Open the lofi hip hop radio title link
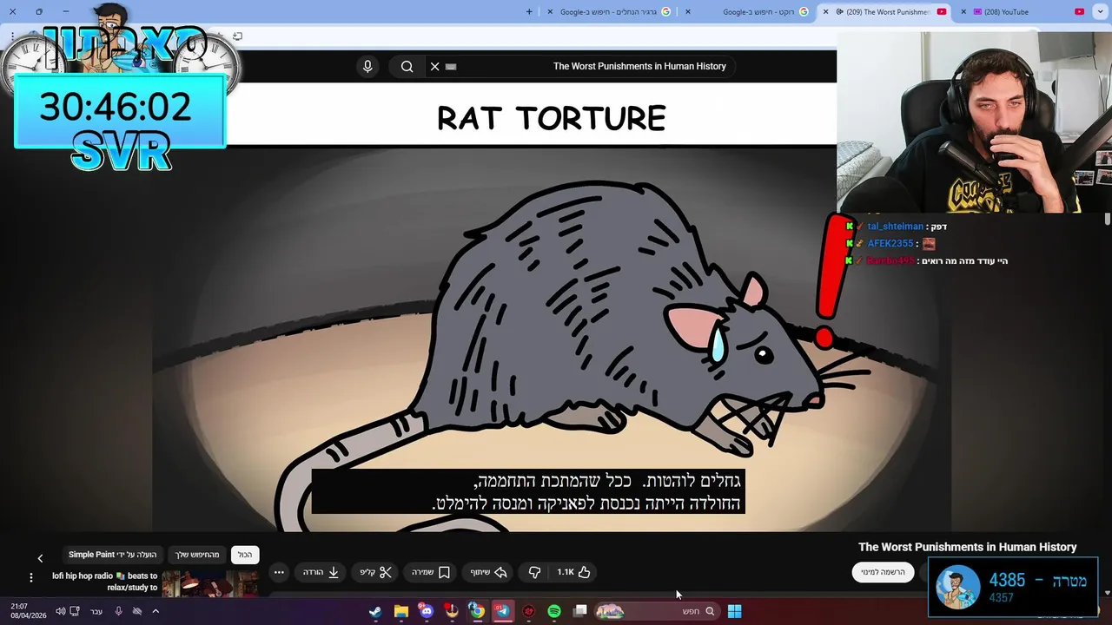This screenshot has height=625, width=1112. tap(104, 582)
